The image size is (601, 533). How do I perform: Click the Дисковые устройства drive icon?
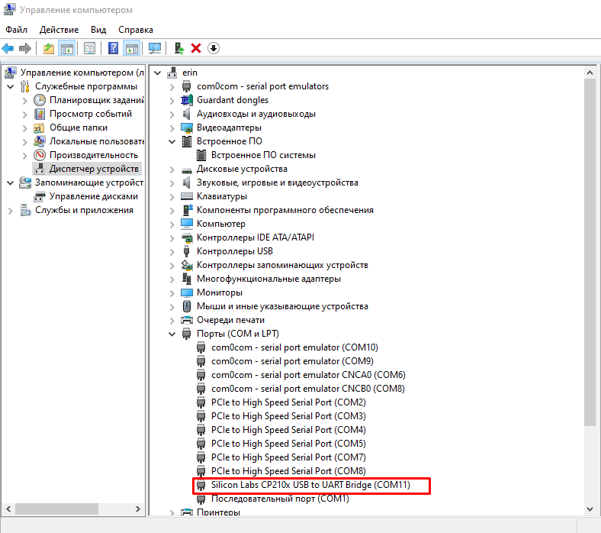click(x=187, y=170)
